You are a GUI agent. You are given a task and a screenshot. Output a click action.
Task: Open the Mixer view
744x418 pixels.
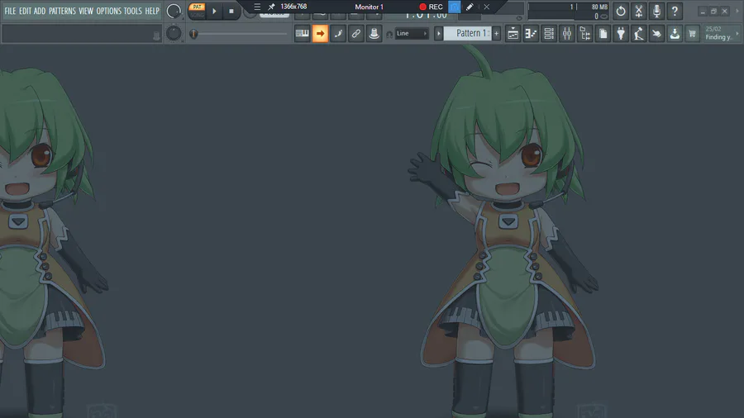point(567,34)
